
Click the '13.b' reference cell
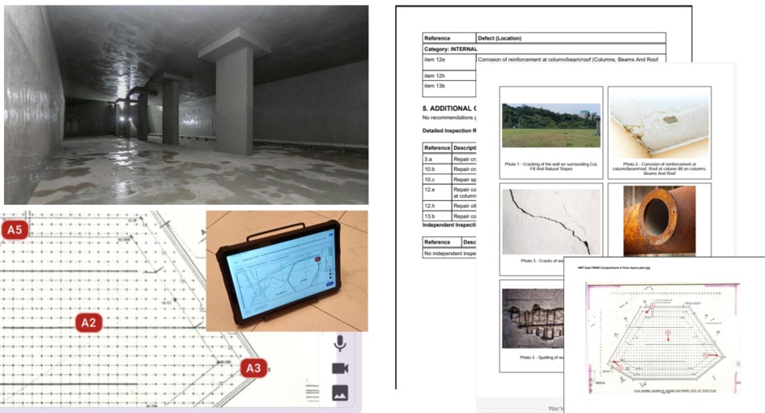[x=437, y=215]
